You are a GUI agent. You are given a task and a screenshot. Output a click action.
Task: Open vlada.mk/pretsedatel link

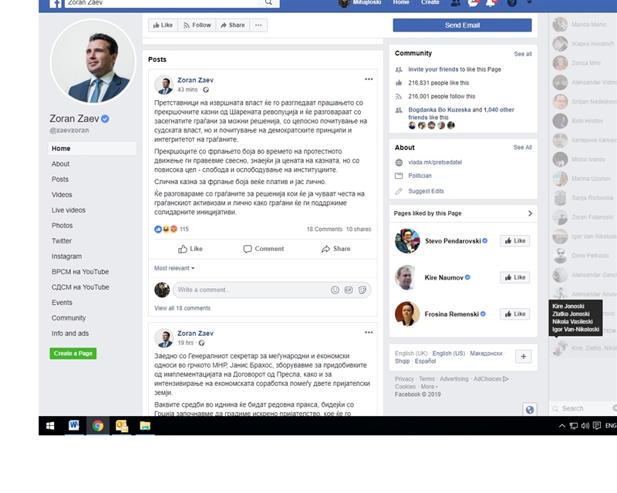pos(435,162)
